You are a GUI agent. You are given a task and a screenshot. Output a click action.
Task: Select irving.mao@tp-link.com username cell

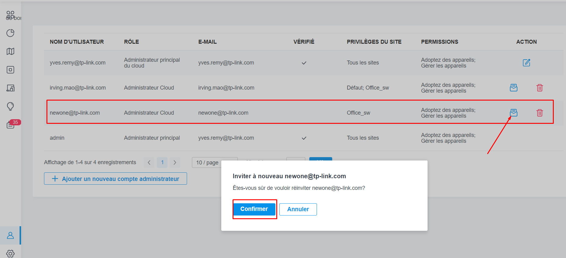(x=78, y=88)
